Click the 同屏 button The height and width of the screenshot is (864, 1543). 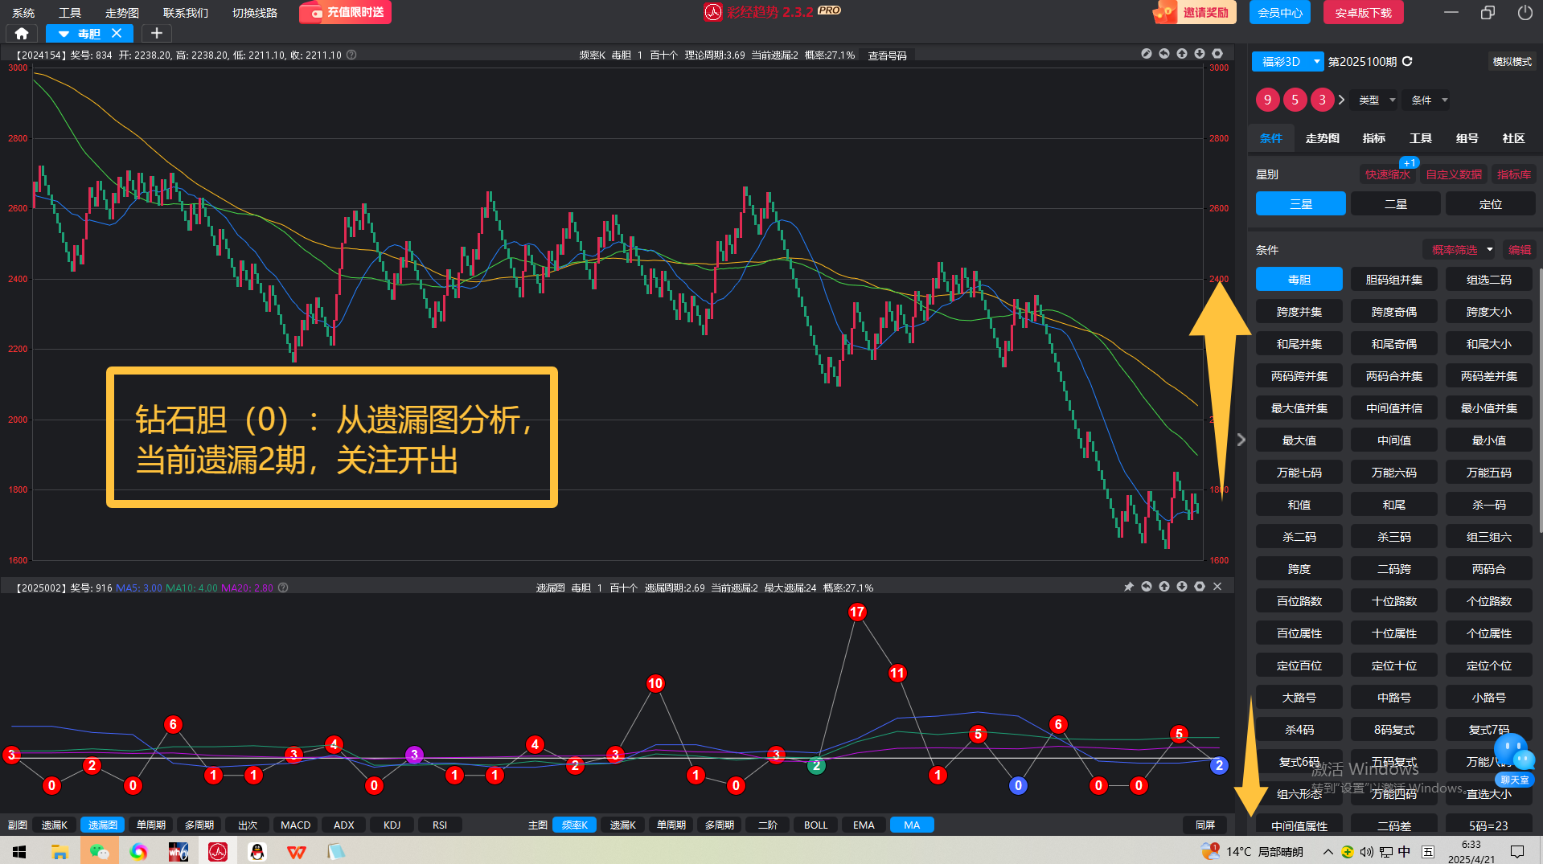point(1204,825)
